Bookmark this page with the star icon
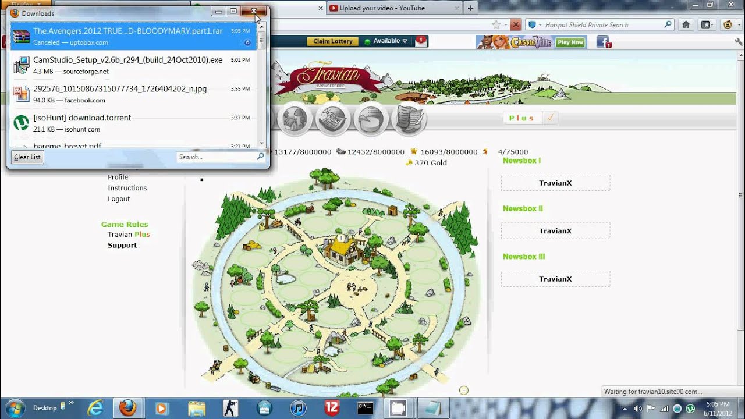Viewport: 745px width, 419px height. pyautogui.click(x=496, y=24)
